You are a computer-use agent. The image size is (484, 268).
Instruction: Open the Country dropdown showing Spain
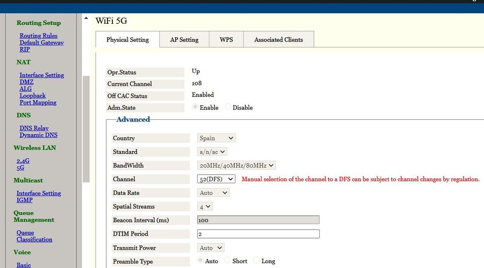216,138
